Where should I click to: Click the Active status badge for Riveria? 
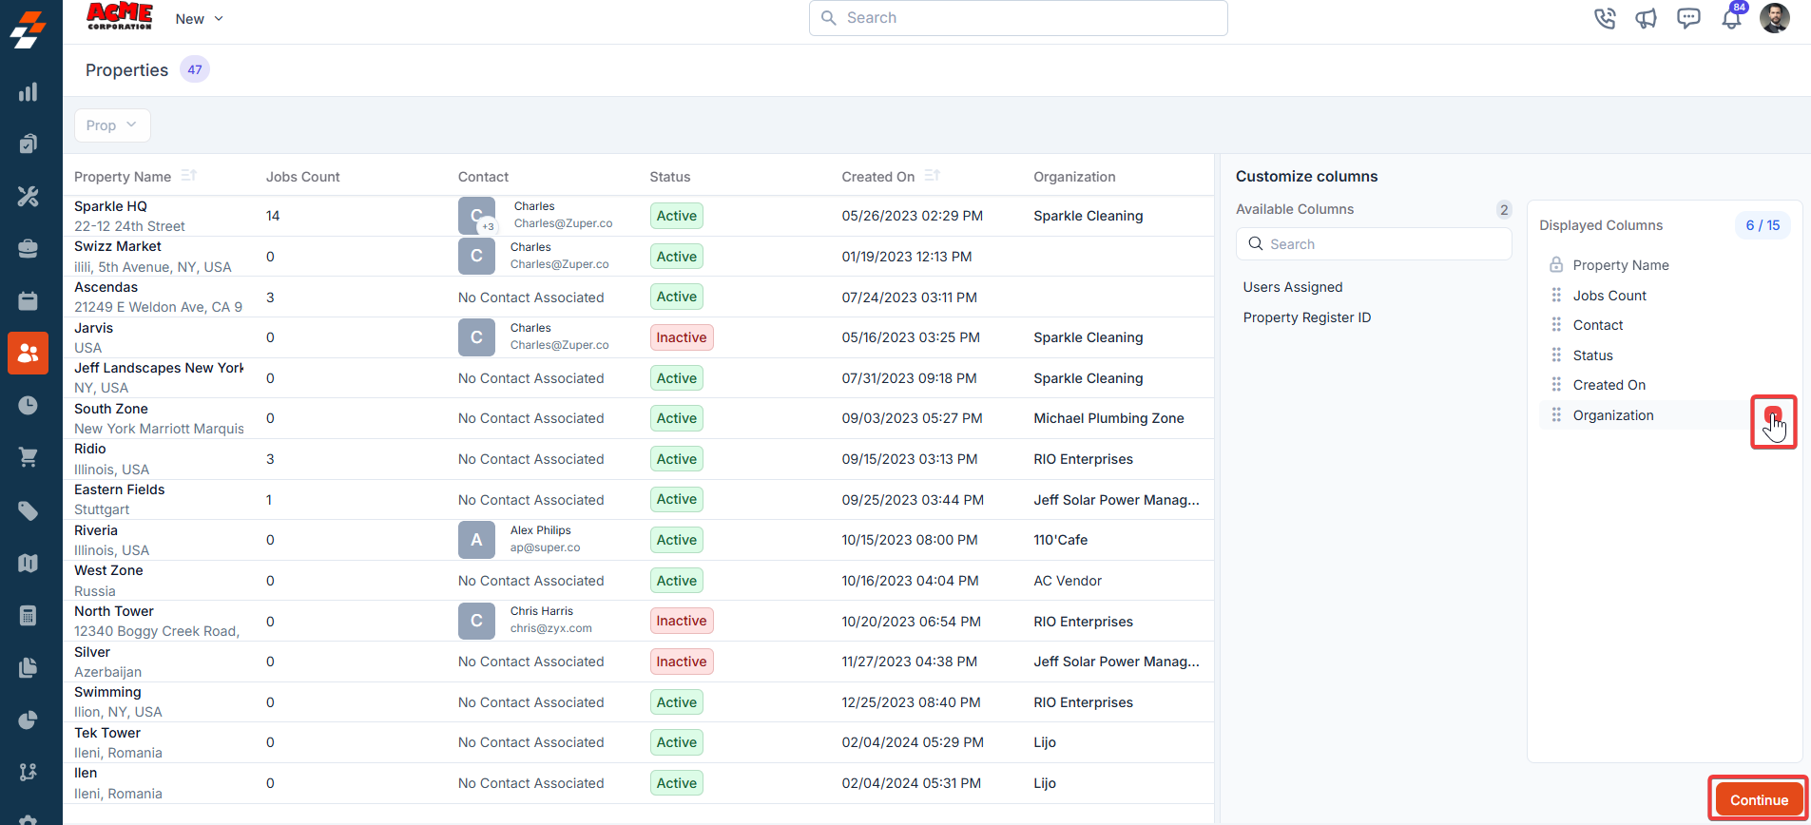[x=677, y=540]
